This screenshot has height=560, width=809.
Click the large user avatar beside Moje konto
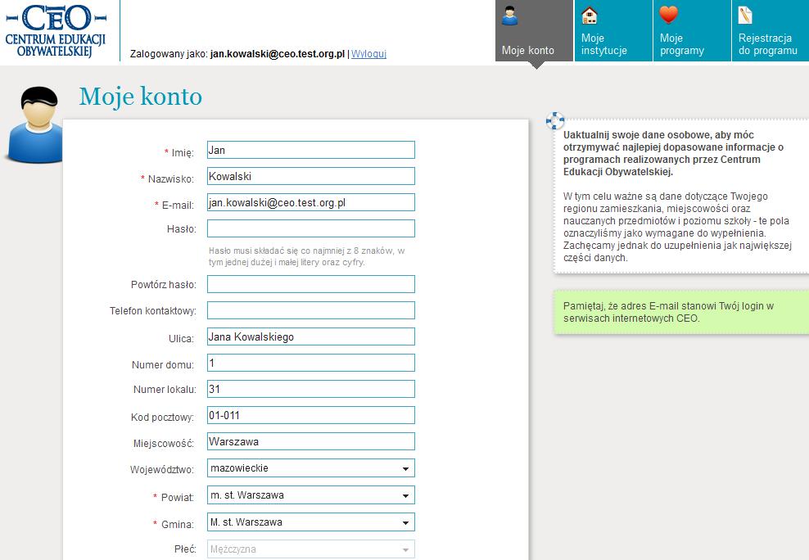click(34, 124)
